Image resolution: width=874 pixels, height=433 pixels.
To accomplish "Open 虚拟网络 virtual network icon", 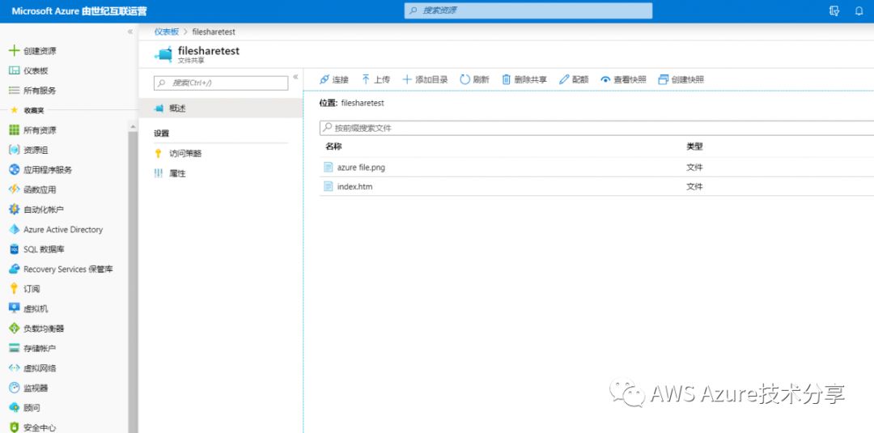I will point(14,367).
